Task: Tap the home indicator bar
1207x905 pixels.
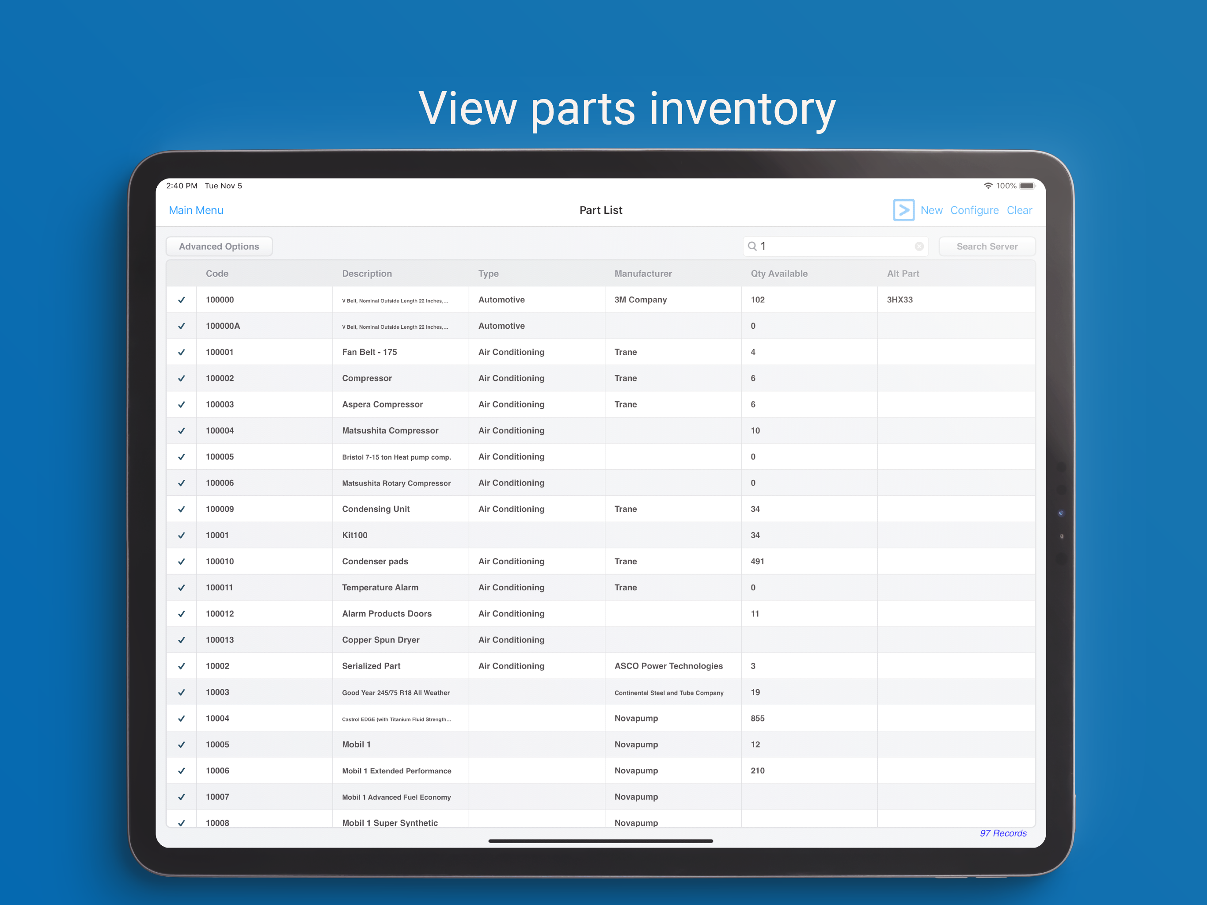Action: tap(600, 841)
